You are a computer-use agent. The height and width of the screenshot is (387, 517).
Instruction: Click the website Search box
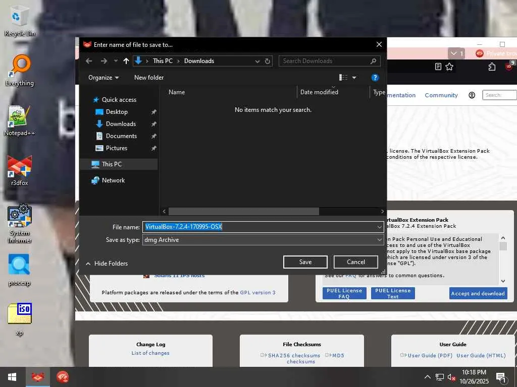pyautogui.click(x=499, y=95)
